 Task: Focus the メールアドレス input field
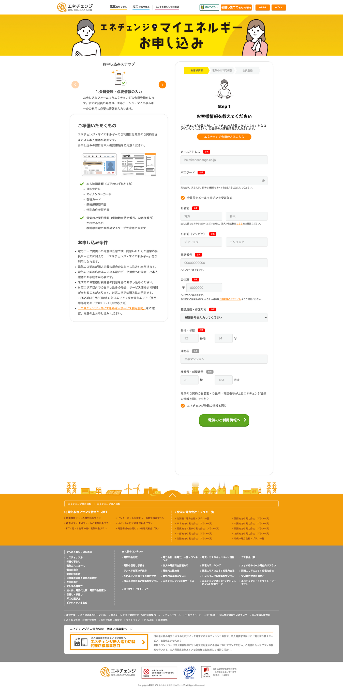[224, 160]
